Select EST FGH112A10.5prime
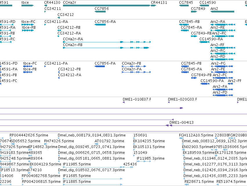247x186 pixels. click(x=196, y=135)
